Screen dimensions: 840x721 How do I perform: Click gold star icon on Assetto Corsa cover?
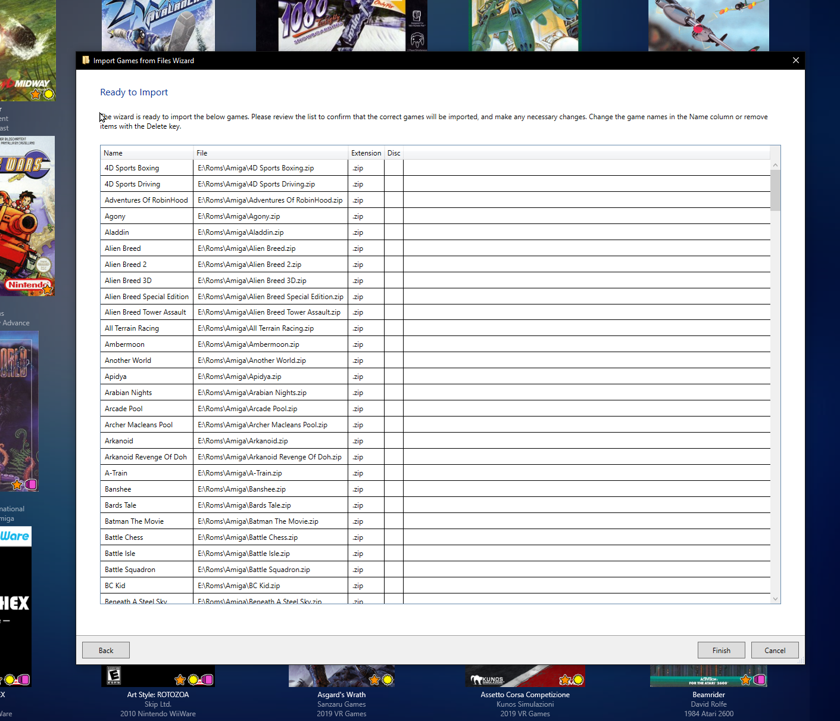tap(565, 680)
